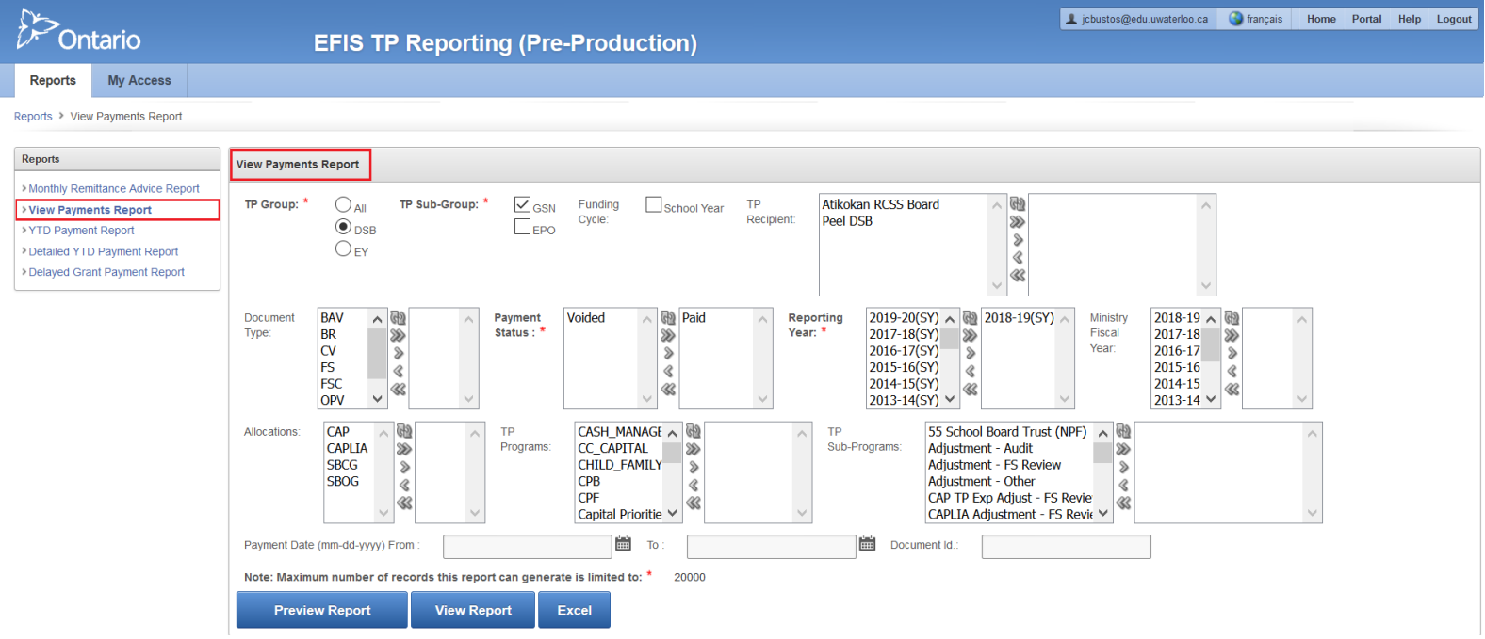Image resolution: width=1485 pixels, height=639 pixels.
Task: Open the calendar picker for the To date
Action: [x=867, y=544]
